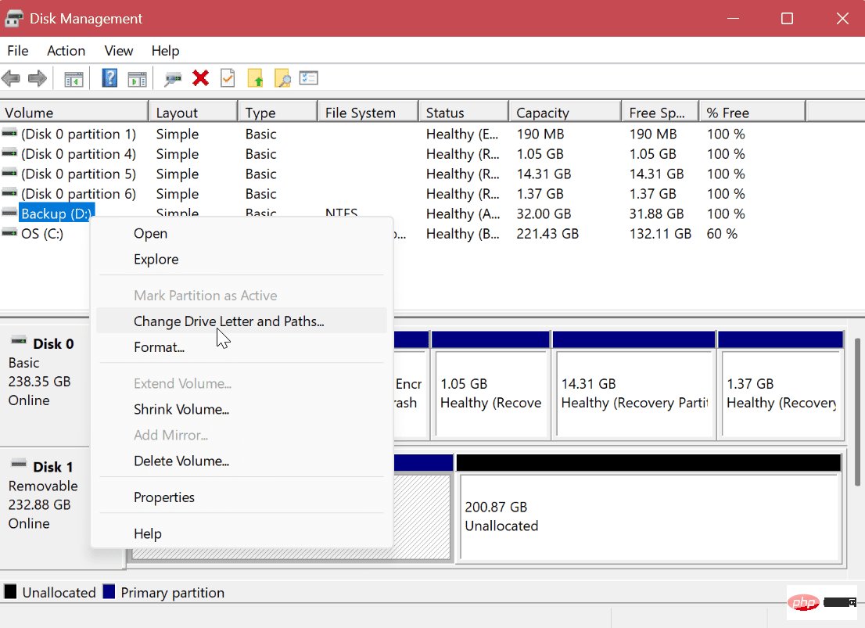Screen dimensions: 865x628
Task: Click drive icon of Disk 0 partition 1
Action: click(9, 133)
